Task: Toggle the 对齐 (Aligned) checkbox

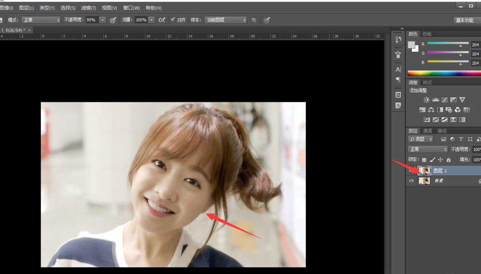Action: (173, 20)
